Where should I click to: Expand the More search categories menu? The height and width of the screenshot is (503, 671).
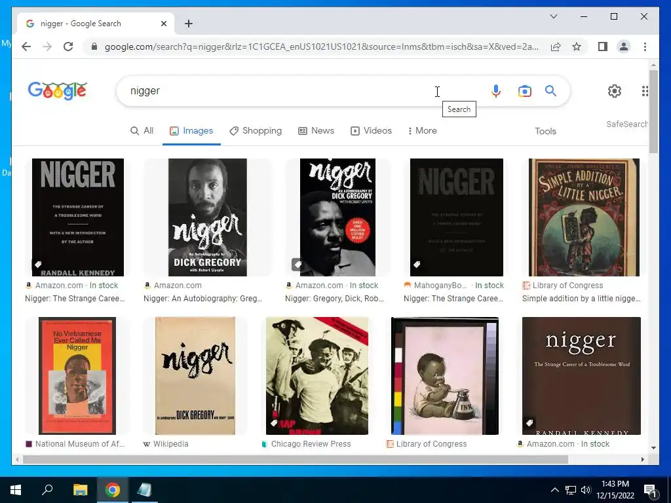point(423,130)
